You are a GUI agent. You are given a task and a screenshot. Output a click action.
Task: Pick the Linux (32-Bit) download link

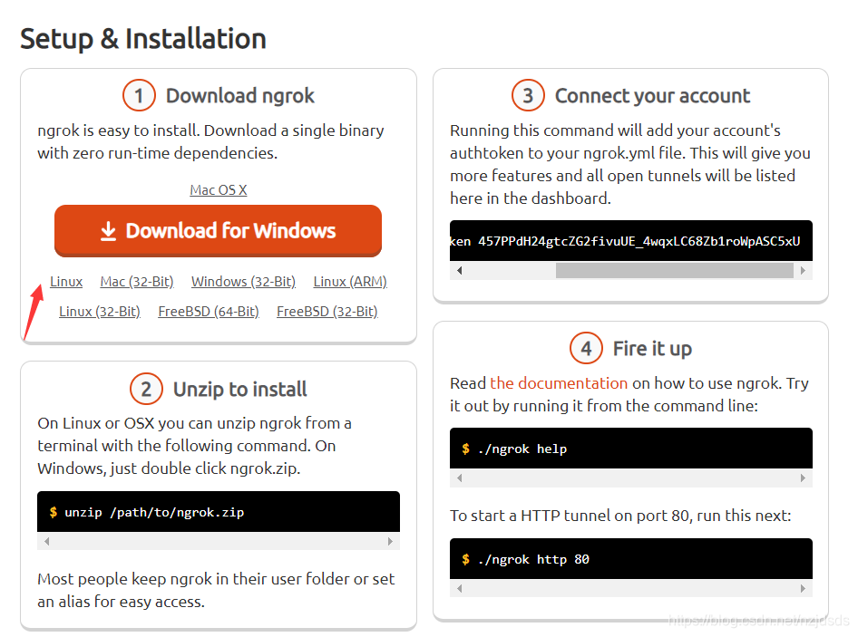click(100, 311)
